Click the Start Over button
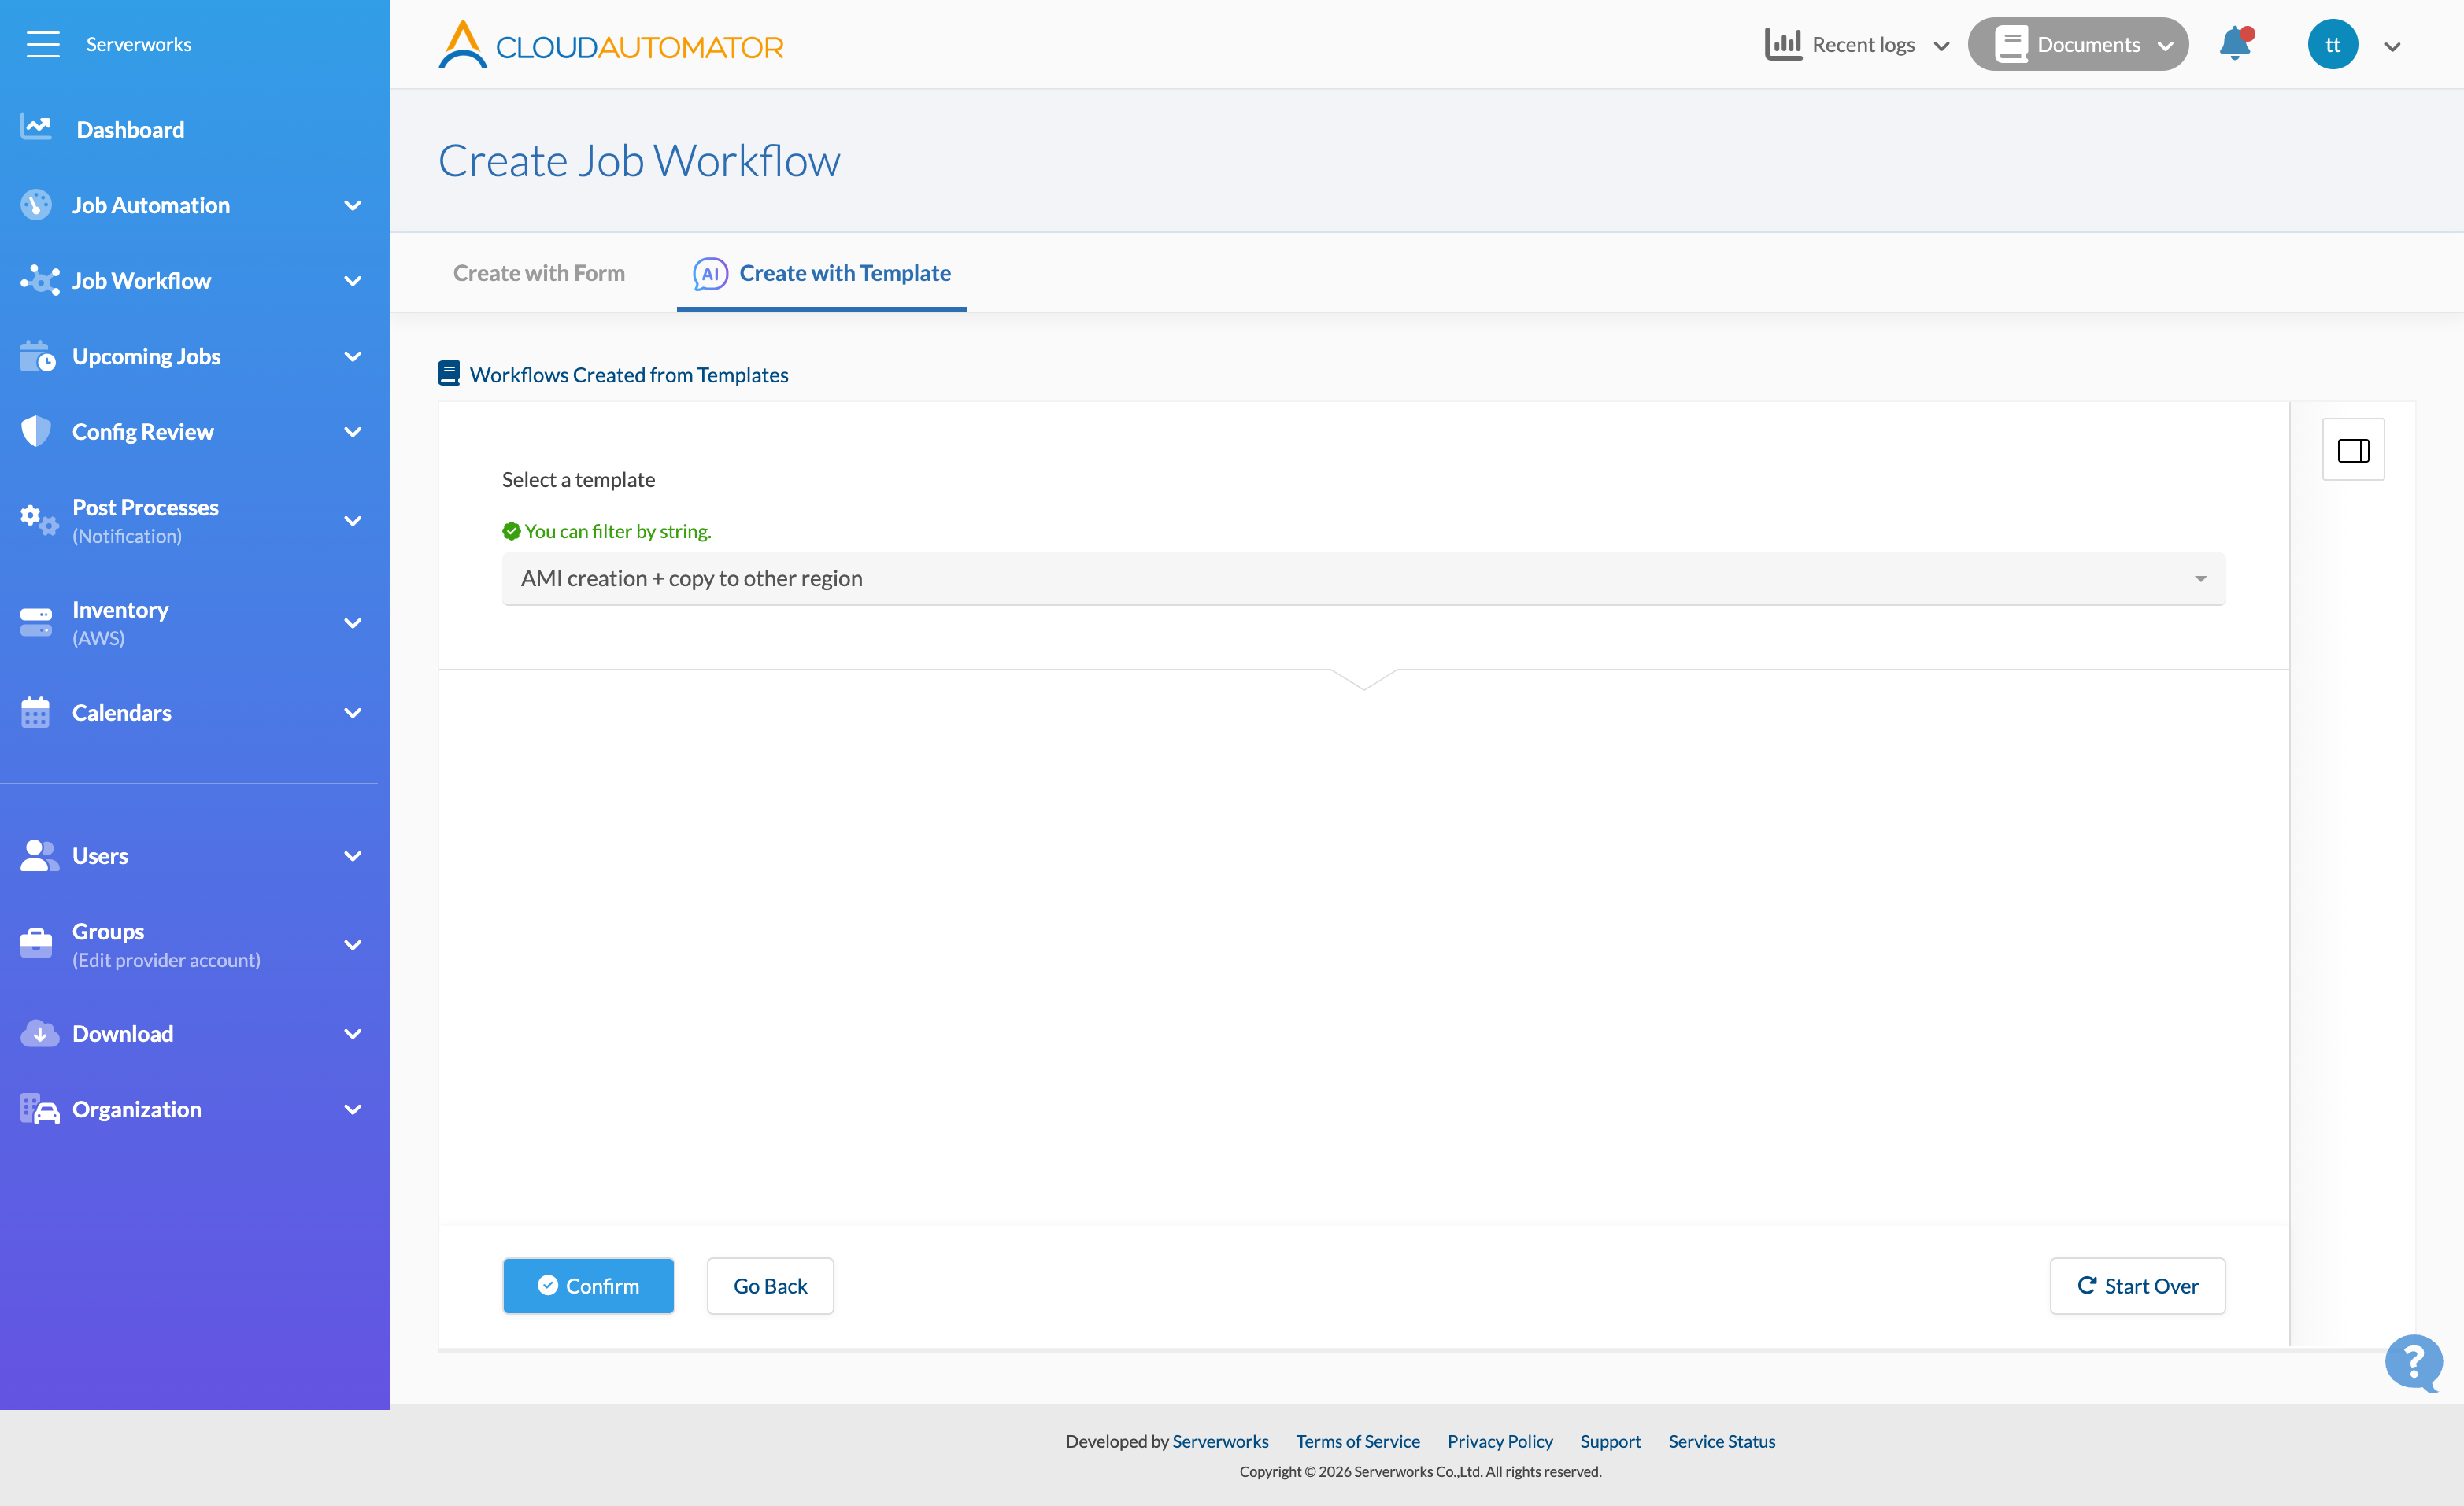The width and height of the screenshot is (2464, 1506). (x=2137, y=1286)
